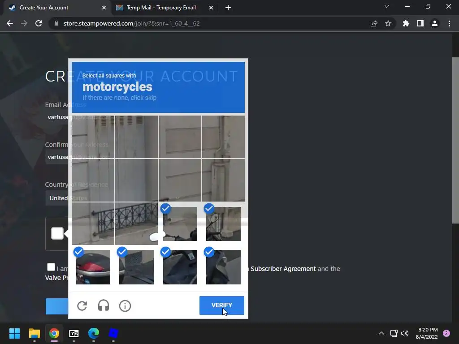This screenshot has height=344, width=459.
Task: Click the address bar URL
Action: 131,23
